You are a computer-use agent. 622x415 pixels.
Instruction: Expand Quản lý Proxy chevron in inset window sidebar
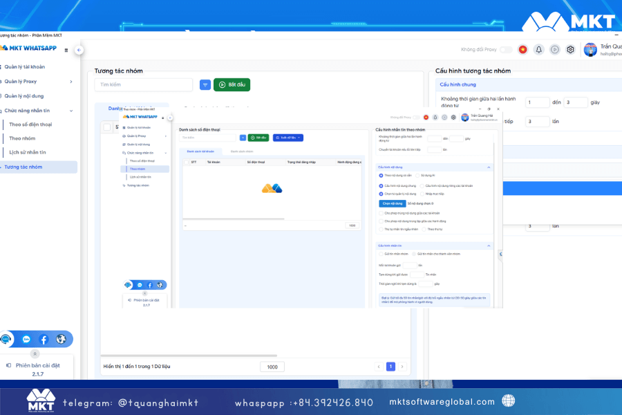click(x=165, y=136)
